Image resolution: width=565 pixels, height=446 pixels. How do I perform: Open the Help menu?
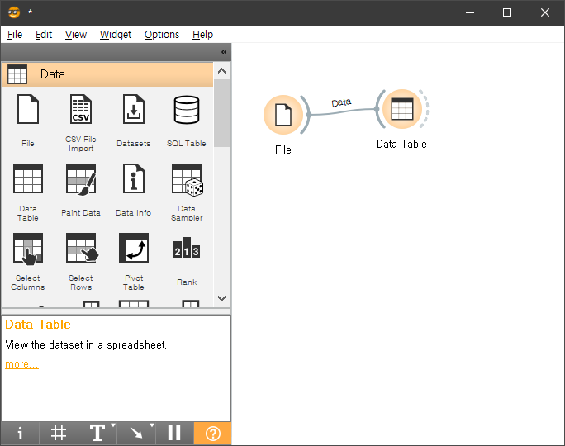(x=202, y=35)
